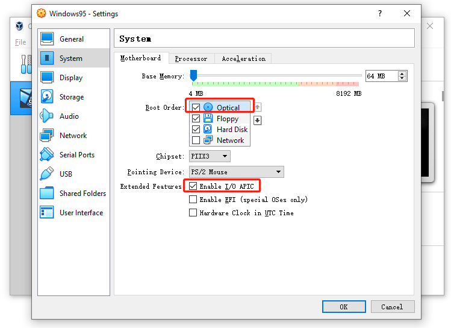The width and height of the screenshot is (451, 328).
Task: Click the OK button
Action: (344, 307)
